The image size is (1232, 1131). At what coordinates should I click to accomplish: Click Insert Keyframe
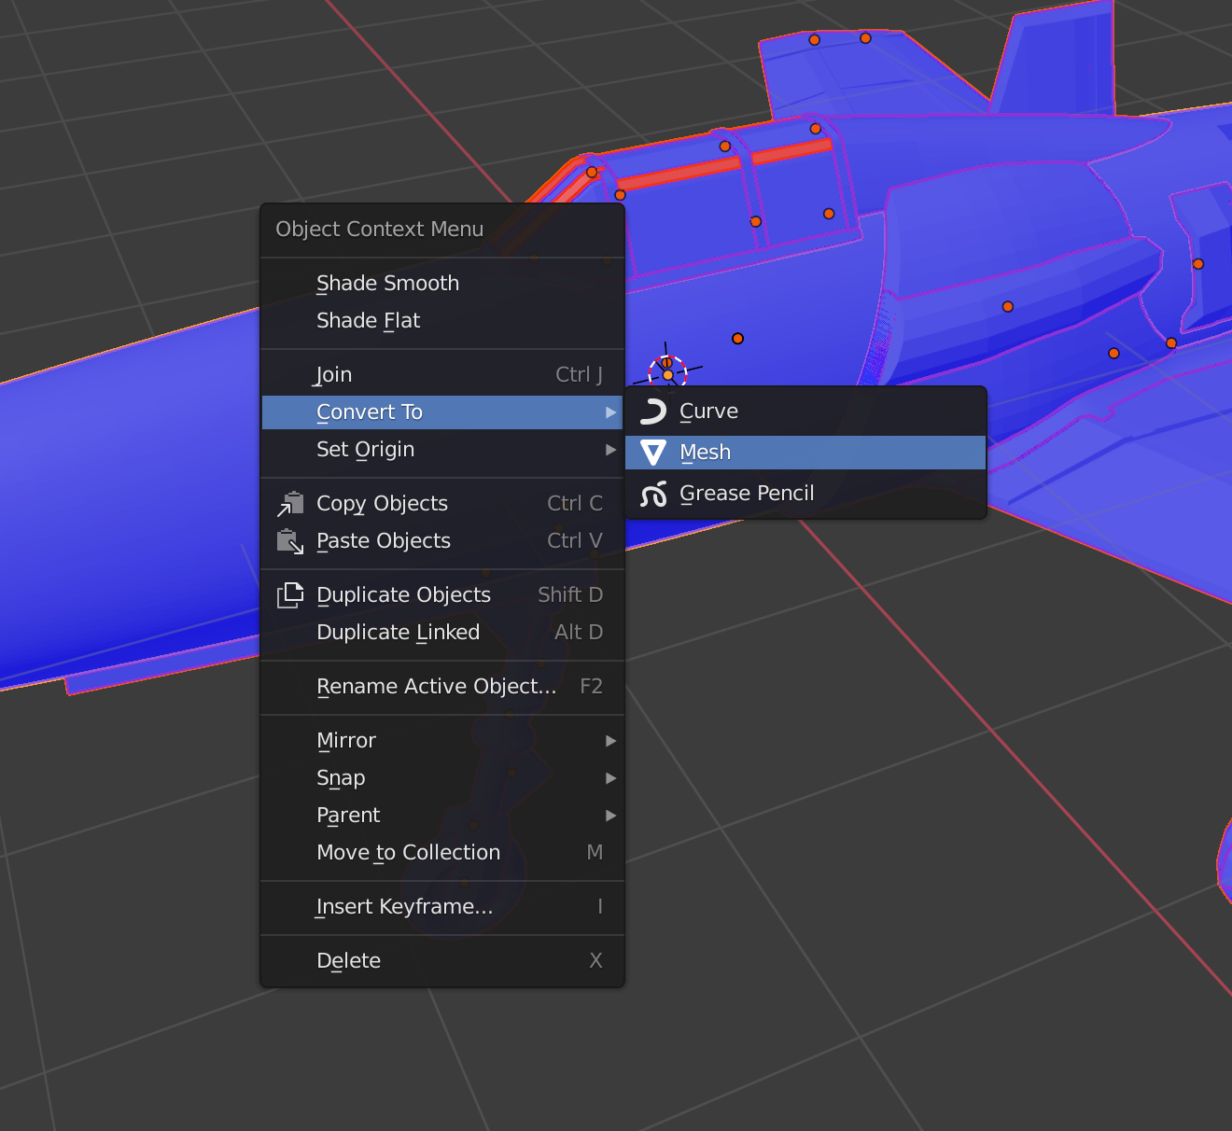(404, 906)
